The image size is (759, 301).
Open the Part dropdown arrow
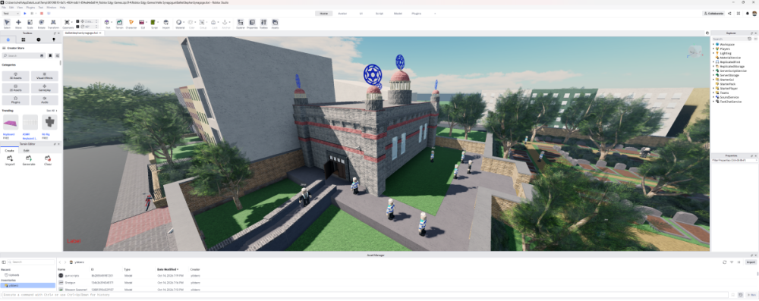(x=112, y=22)
